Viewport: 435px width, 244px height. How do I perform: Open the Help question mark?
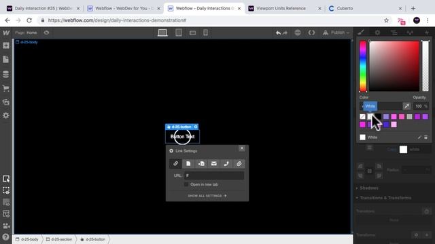coord(6,237)
